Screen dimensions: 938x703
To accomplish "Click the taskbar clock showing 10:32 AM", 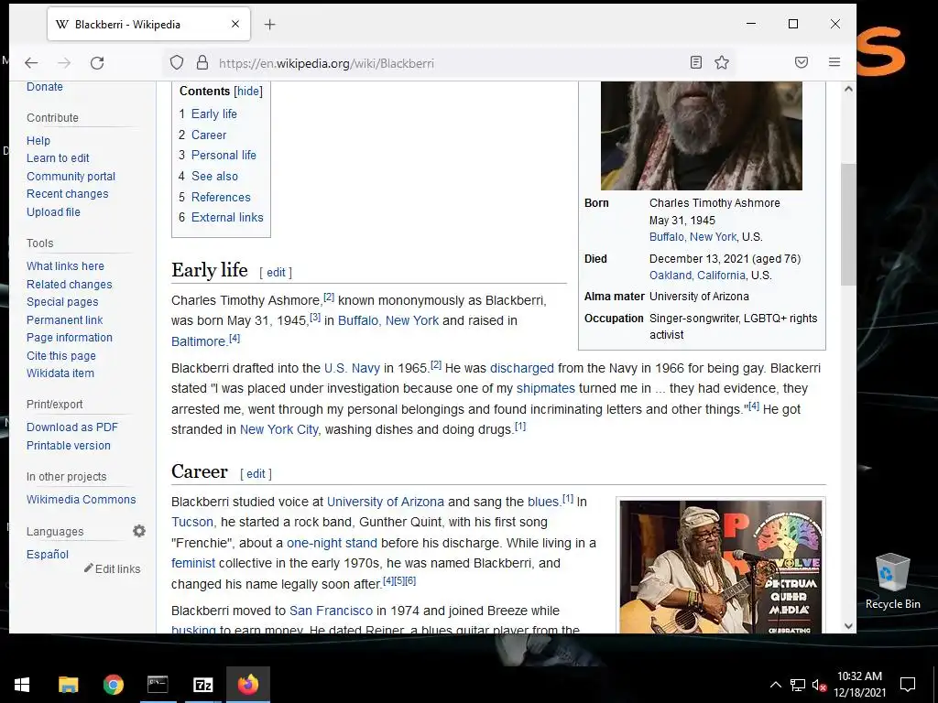I will (859, 685).
